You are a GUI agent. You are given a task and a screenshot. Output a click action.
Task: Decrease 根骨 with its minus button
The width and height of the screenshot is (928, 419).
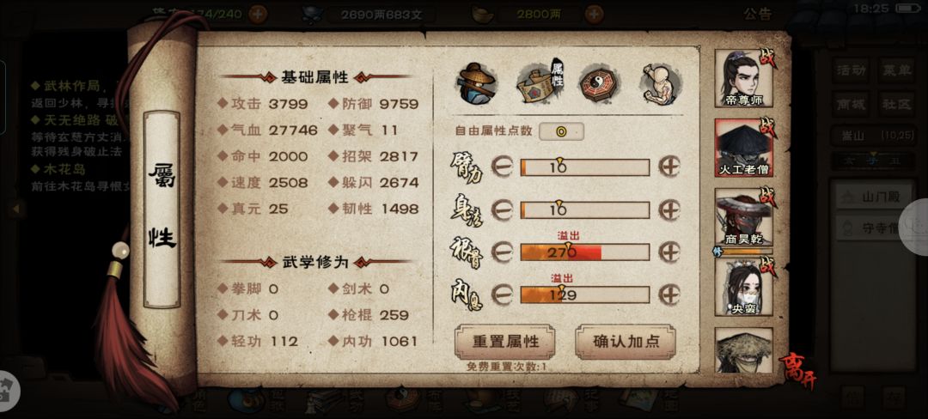[502, 252]
